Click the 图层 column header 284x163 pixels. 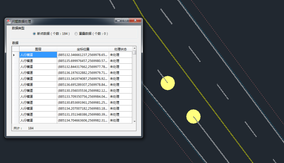point(38,49)
